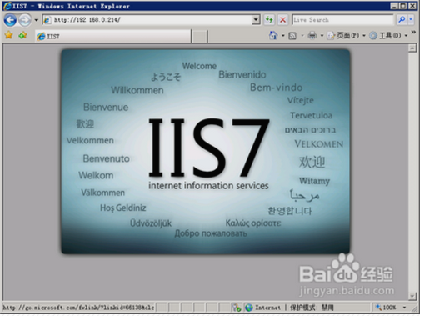Expand the Print options dropdown arrow
Image resolution: width=429 pixels, height=316 pixels.
click(322, 36)
